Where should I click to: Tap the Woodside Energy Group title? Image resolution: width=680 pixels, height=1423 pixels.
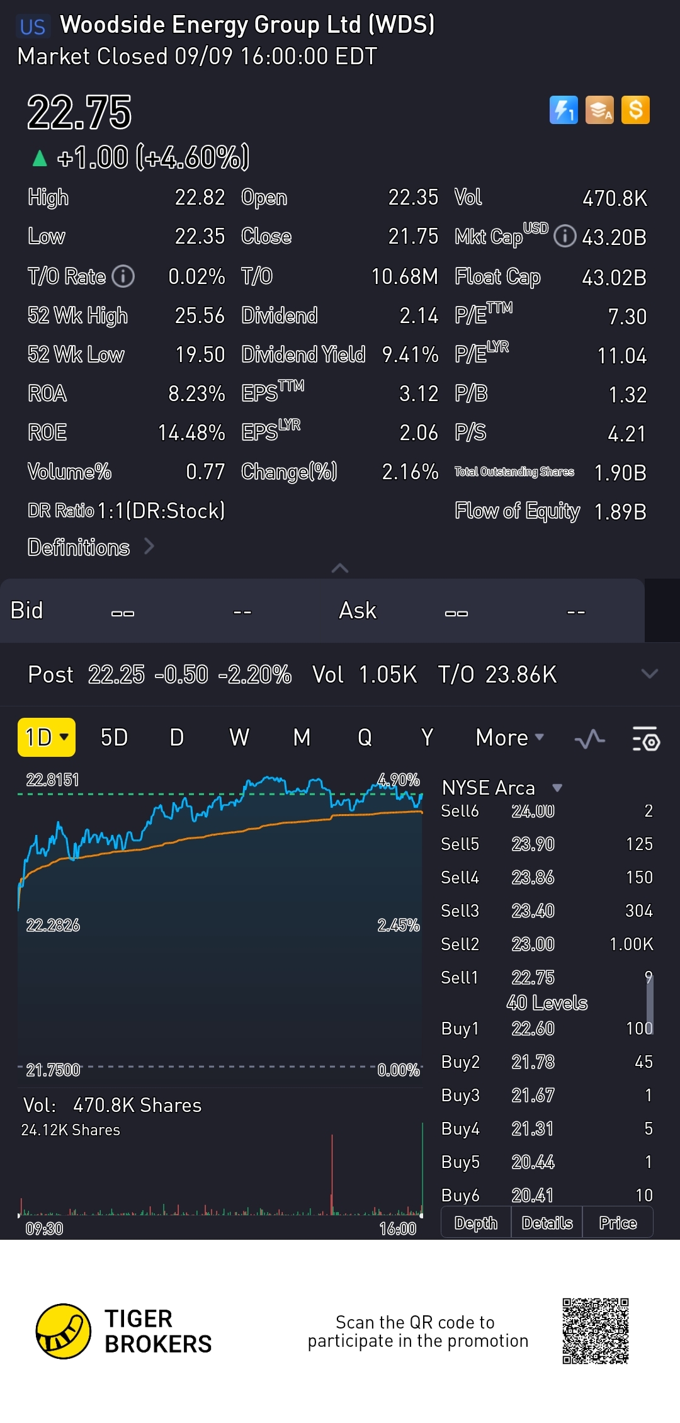coord(247,25)
